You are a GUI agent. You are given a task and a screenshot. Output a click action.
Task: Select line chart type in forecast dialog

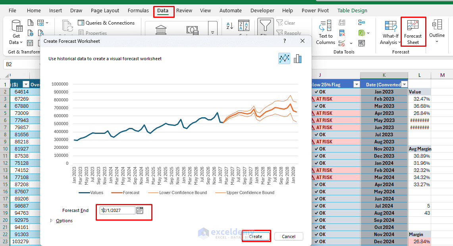click(x=284, y=59)
